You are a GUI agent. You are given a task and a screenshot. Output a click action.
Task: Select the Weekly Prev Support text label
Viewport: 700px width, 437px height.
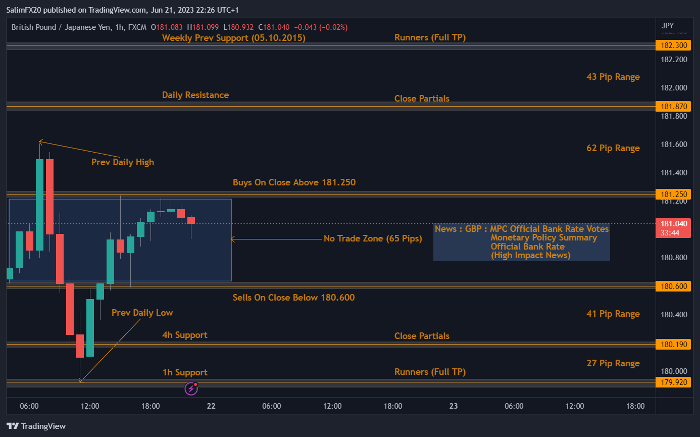(x=233, y=37)
